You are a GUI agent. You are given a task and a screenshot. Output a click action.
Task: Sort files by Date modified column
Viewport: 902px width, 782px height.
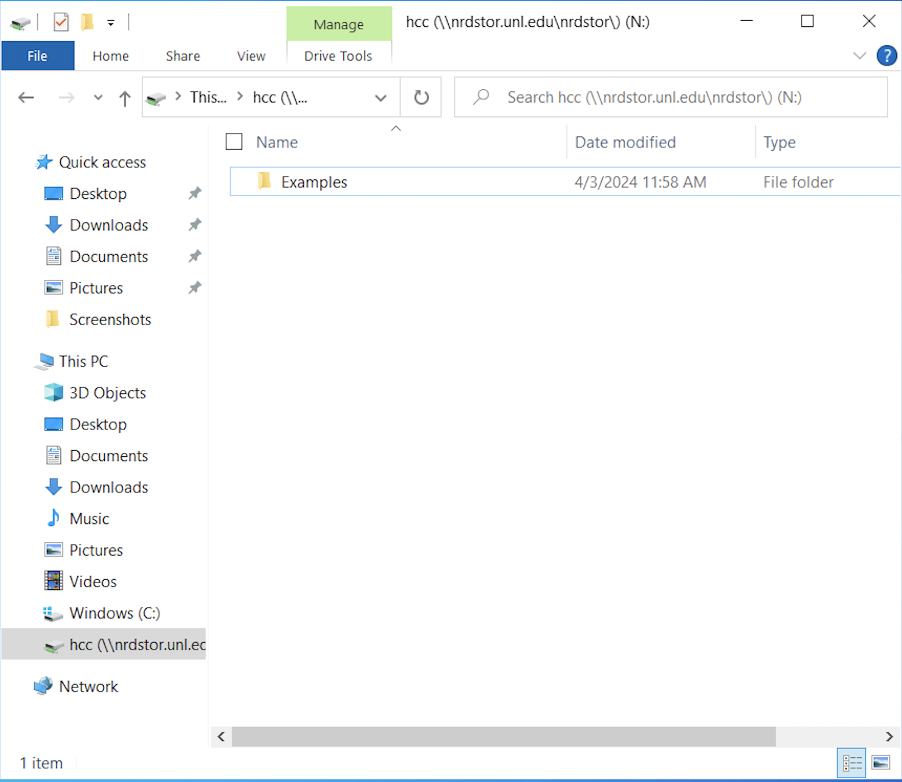pos(625,142)
